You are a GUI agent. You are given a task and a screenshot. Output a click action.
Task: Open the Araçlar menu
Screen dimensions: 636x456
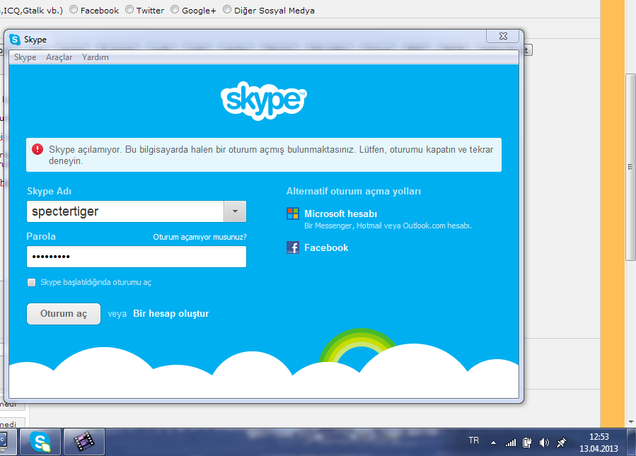coord(59,57)
